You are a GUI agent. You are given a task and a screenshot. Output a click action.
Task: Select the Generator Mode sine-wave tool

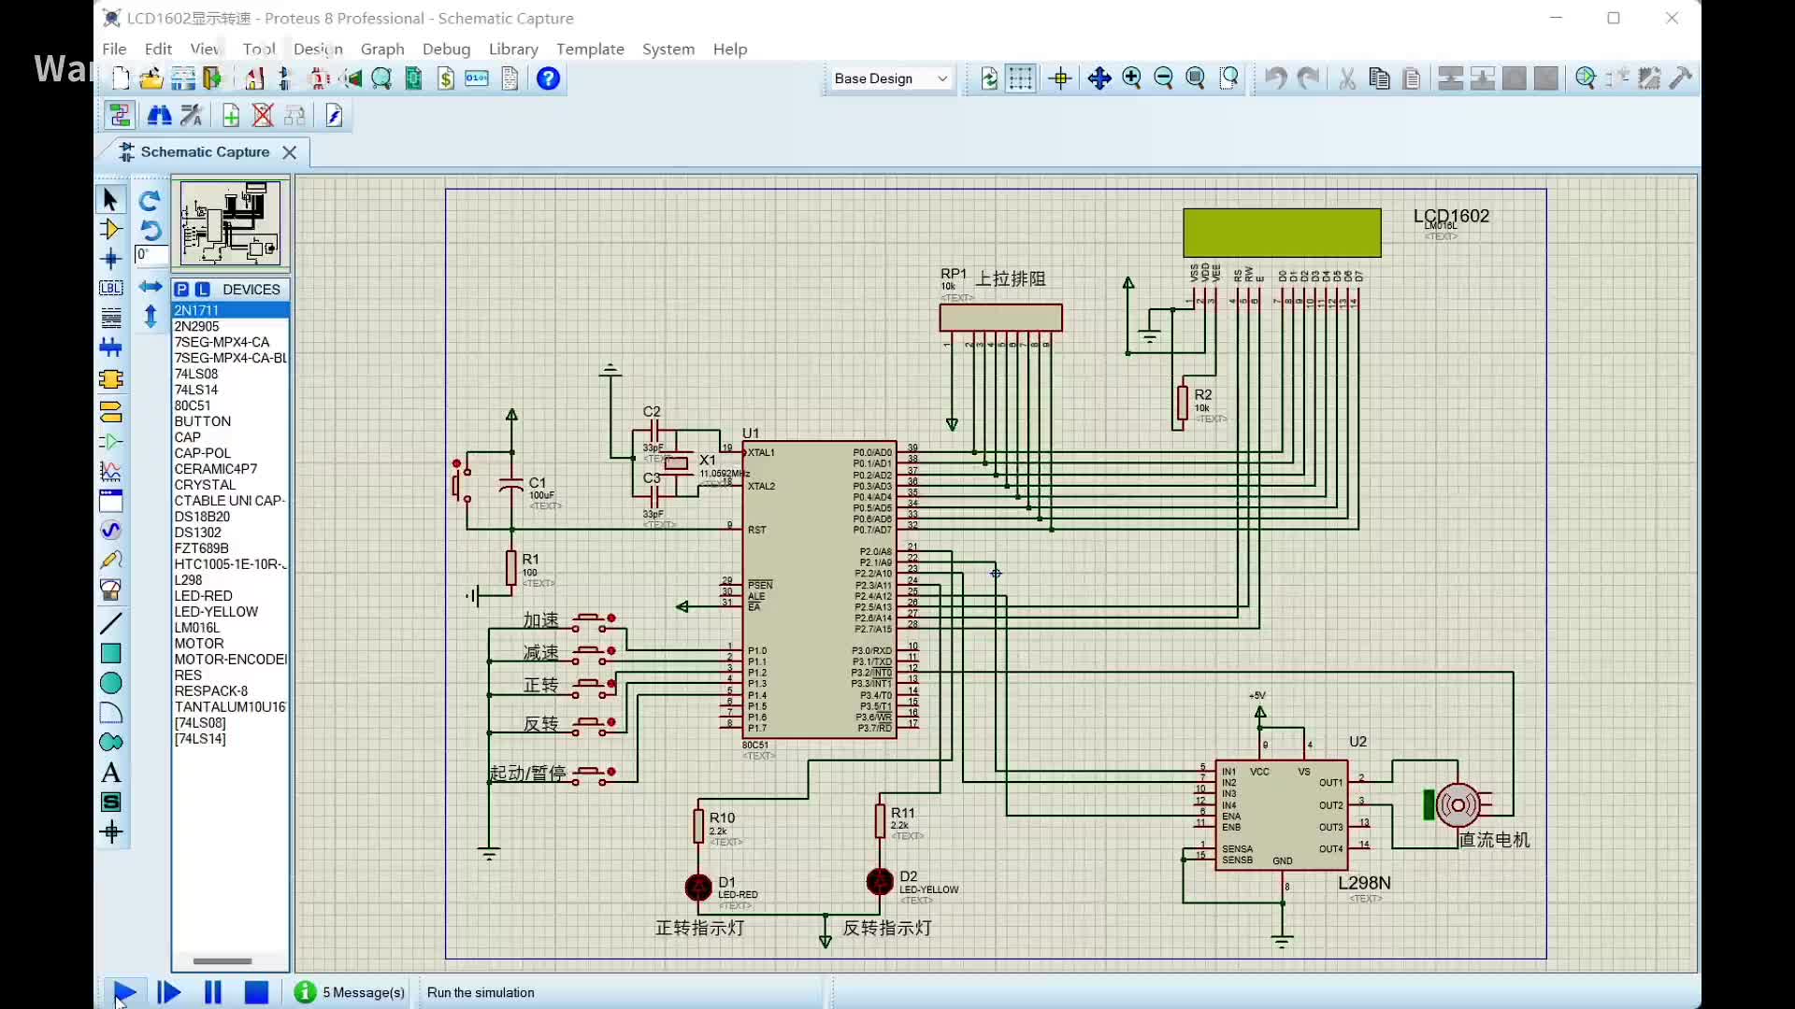[x=110, y=531]
